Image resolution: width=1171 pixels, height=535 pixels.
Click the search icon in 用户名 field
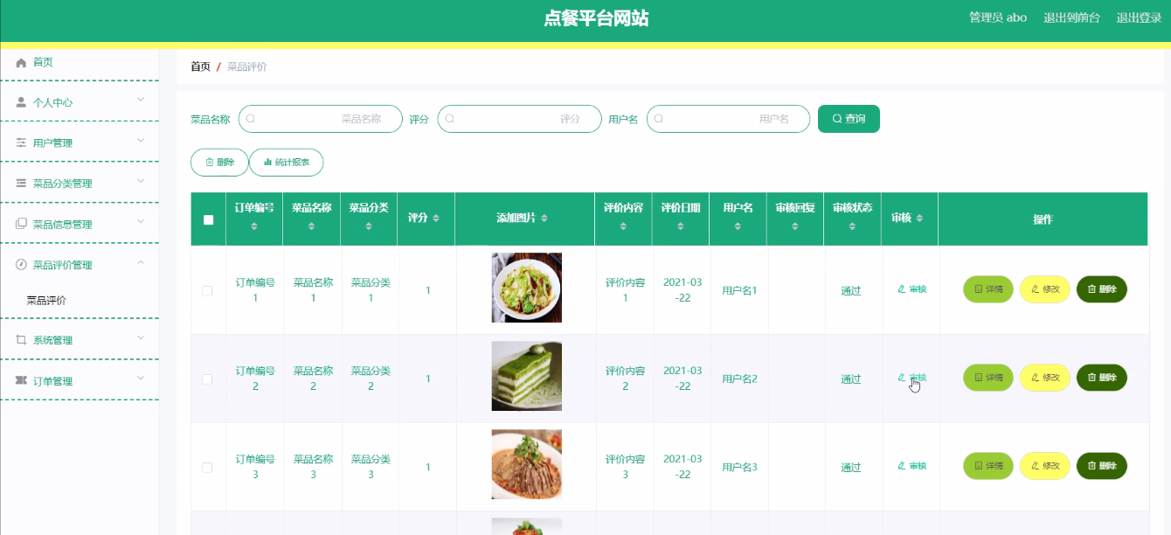point(659,119)
